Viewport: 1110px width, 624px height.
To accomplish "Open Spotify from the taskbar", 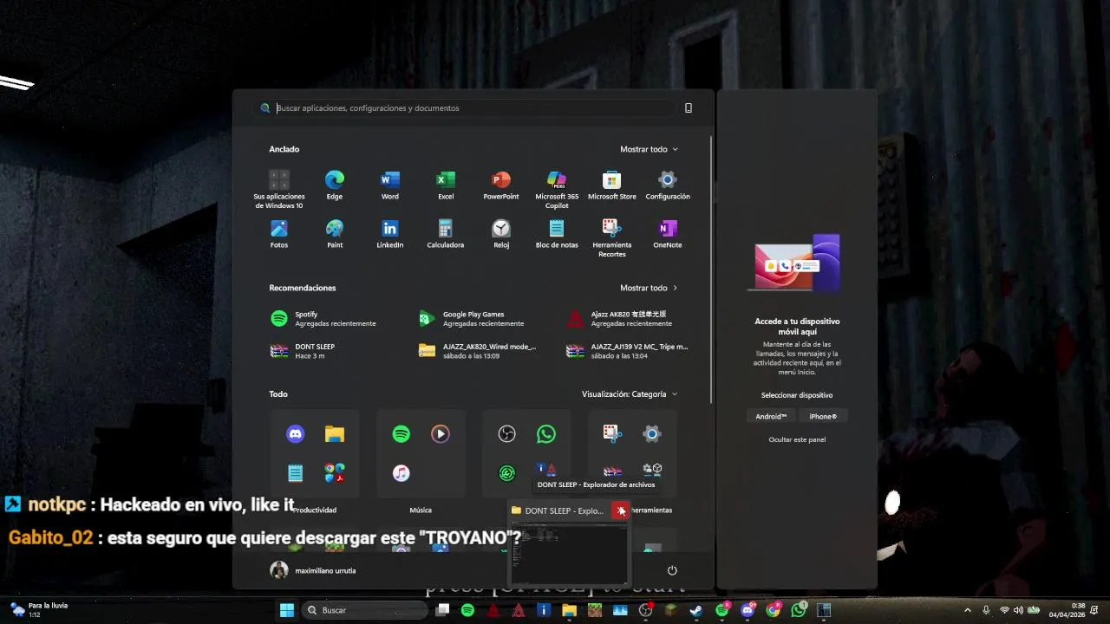I will click(x=467, y=610).
